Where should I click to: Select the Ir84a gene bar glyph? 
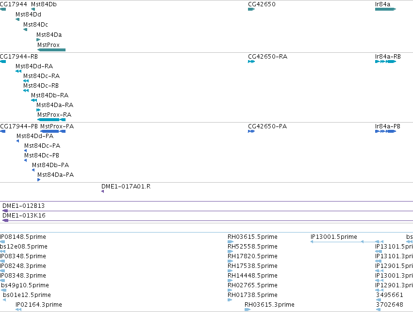tap(386, 9)
